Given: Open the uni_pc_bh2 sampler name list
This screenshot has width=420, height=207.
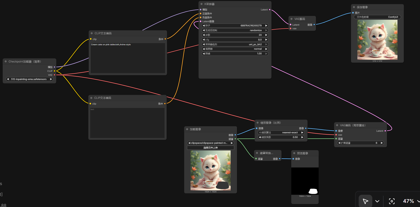Looking at the screenshot, I should [255, 44].
